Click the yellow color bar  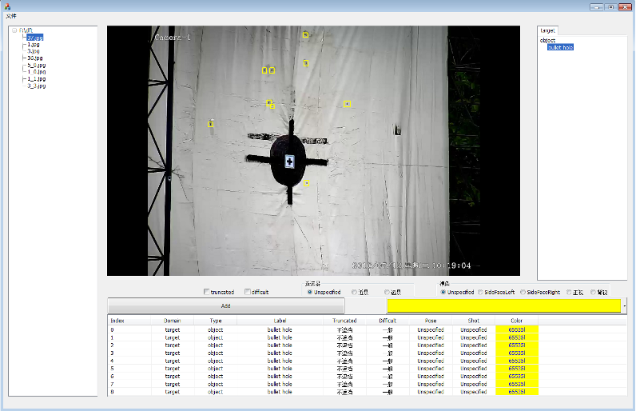click(x=503, y=305)
